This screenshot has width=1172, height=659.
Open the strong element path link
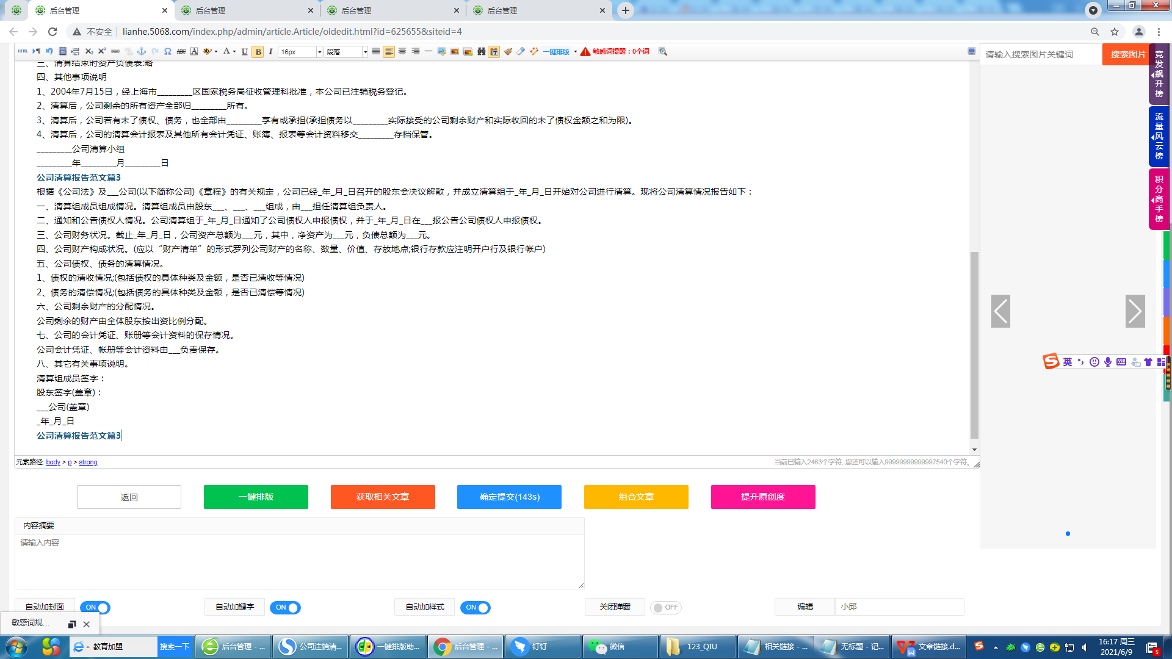pos(88,462)
